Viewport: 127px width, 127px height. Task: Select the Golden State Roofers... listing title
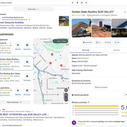(x=10, y=59)
